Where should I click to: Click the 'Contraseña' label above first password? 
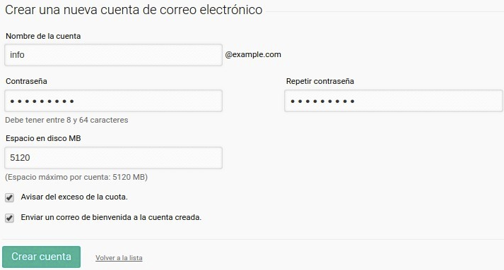click(26, 81)
